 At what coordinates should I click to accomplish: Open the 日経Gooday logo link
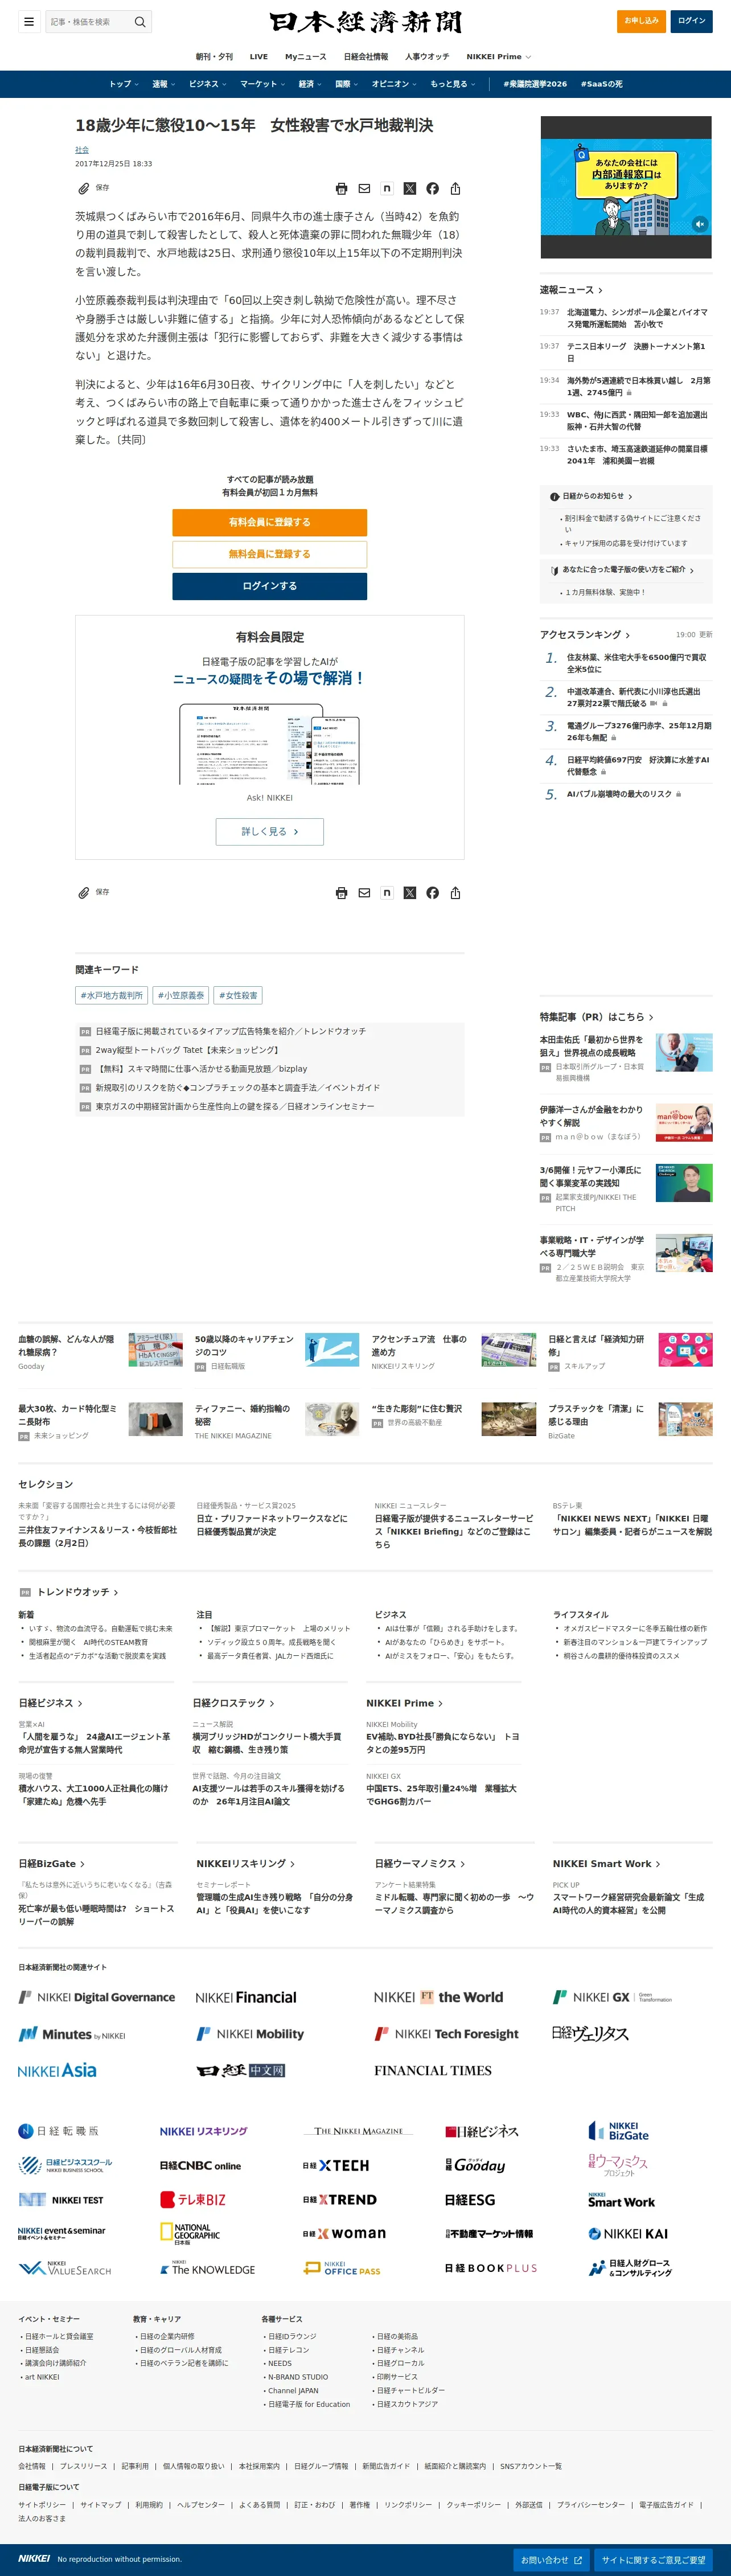click(475, 2165)
